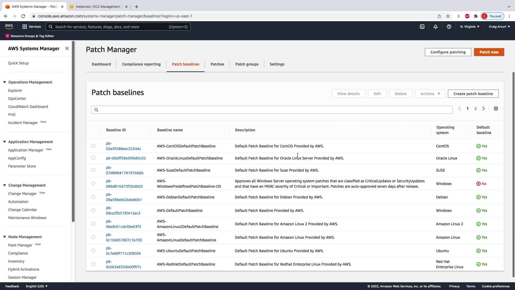Screen dimensions: 515x290
Task: Bookmark this page with star icon
Action: [448, 16]
